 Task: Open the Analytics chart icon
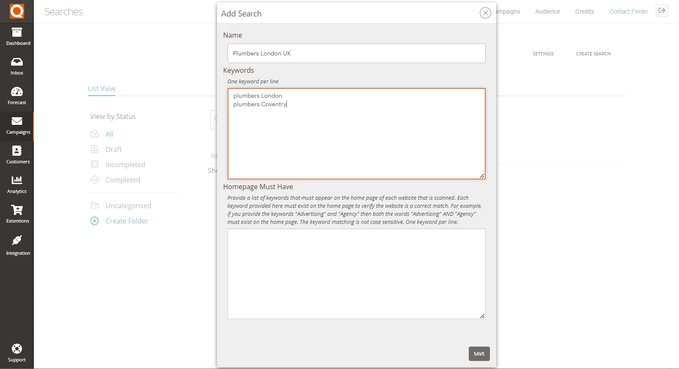click(17, 180)
